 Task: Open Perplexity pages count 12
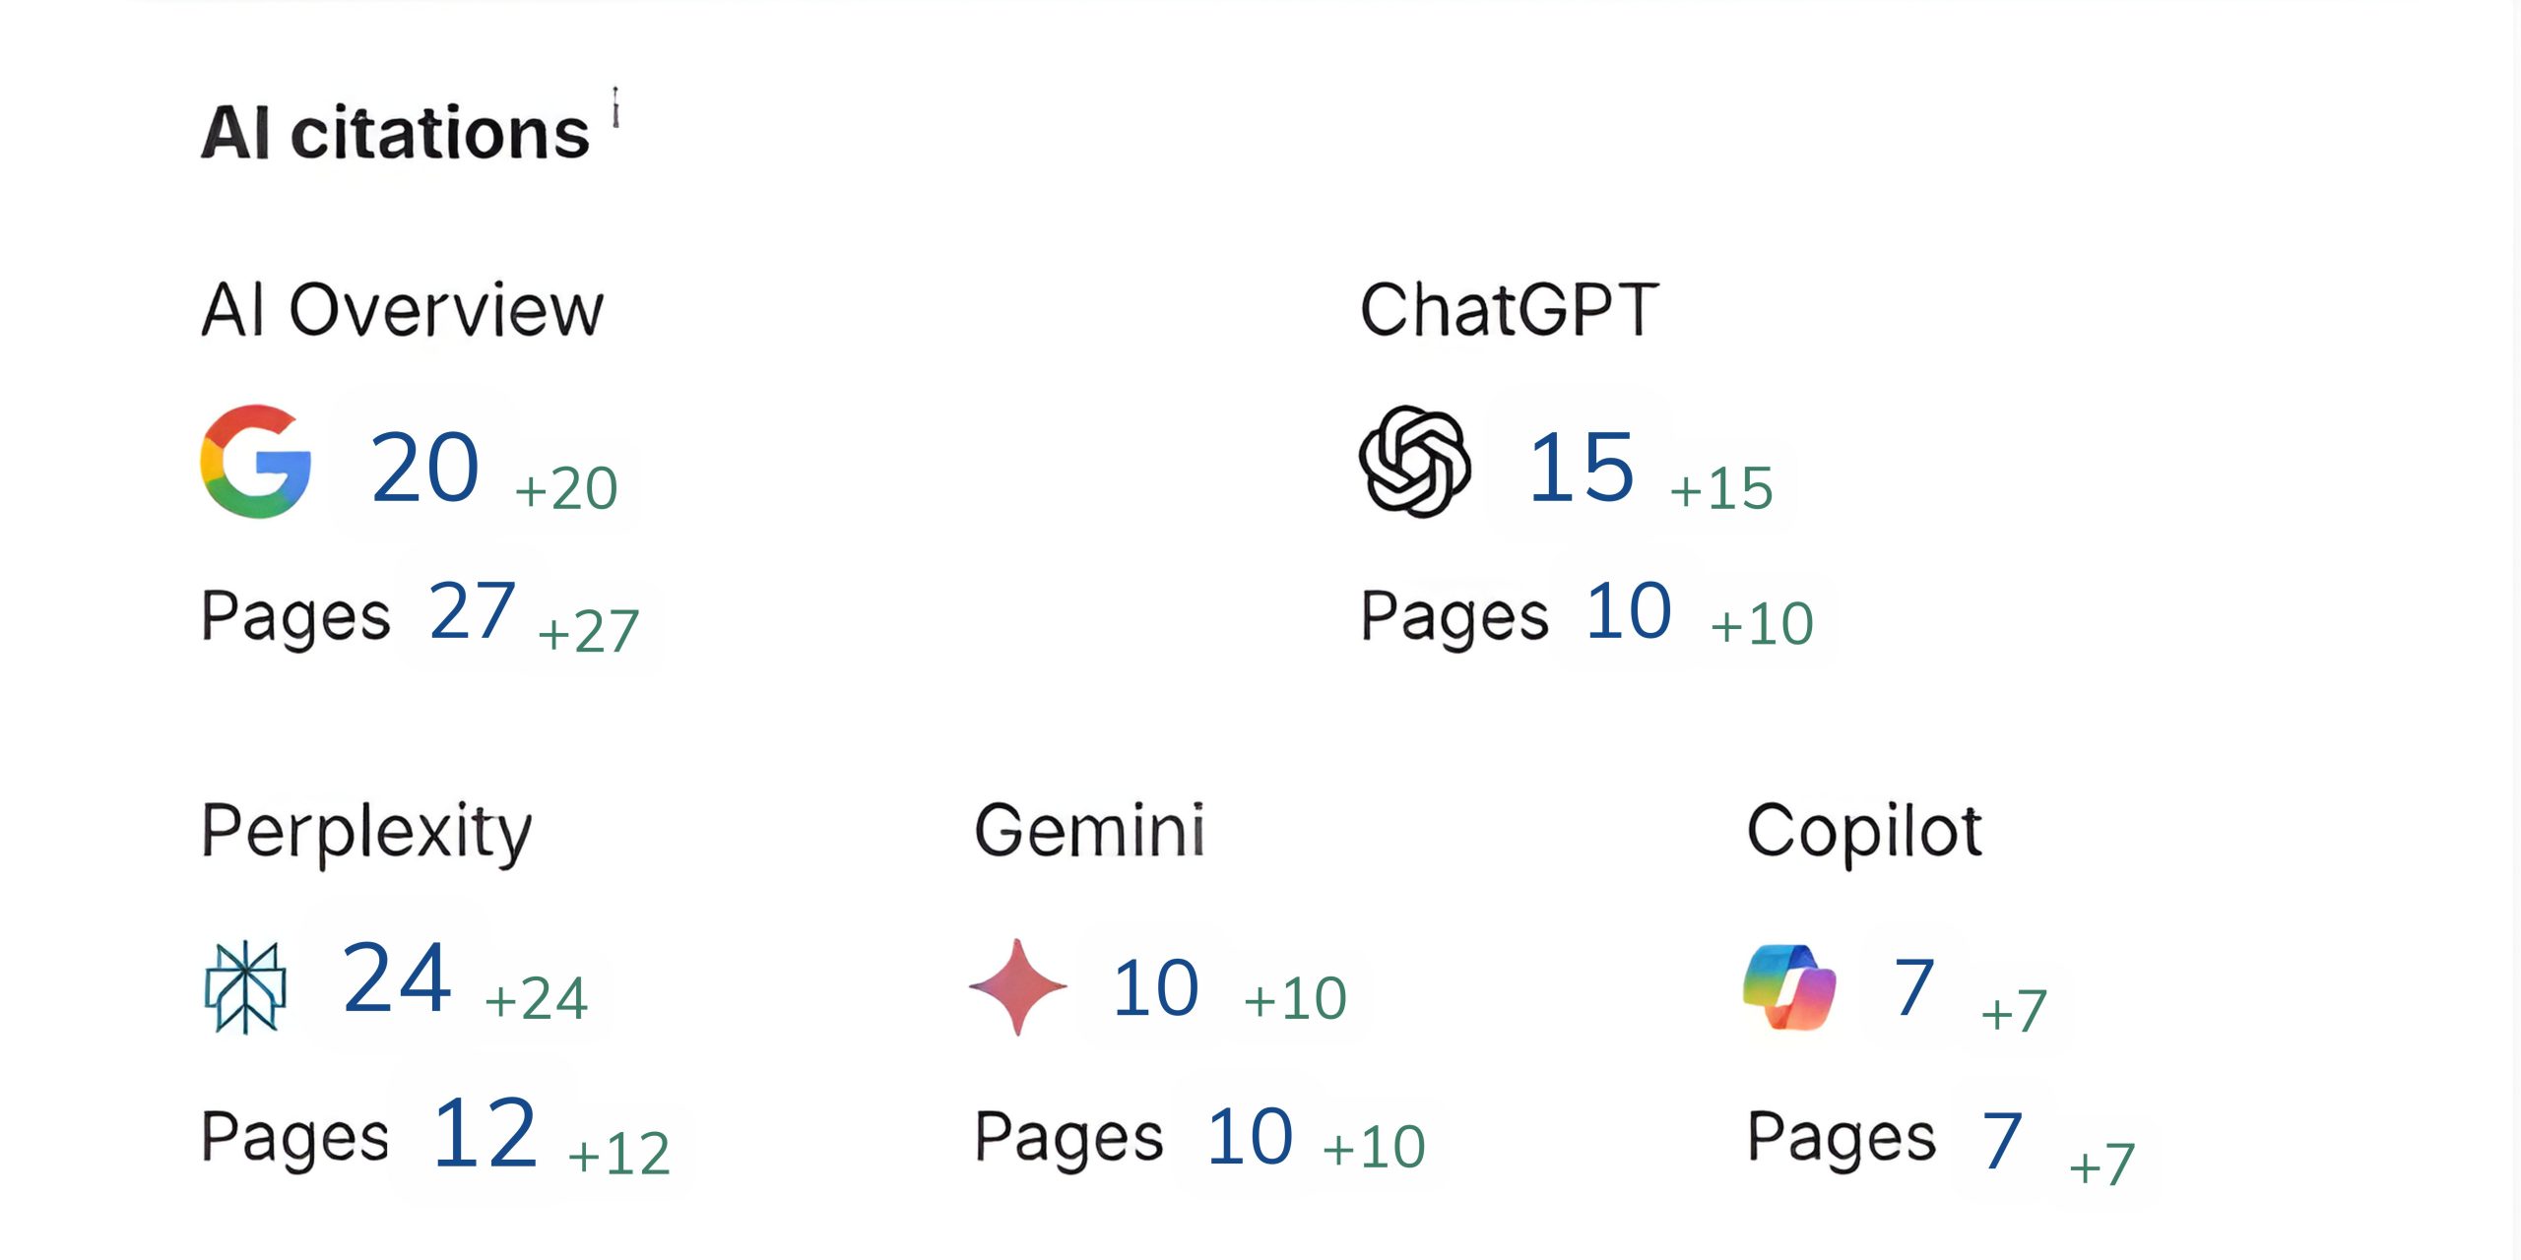[x=485, y=1134]
